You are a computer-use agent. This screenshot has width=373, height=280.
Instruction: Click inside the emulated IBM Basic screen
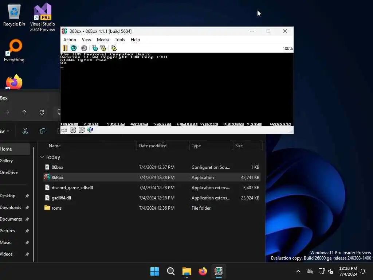(x=177, y=89)
